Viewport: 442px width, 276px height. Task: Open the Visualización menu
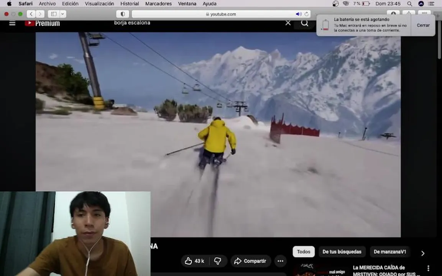click(x=100, y=4)
